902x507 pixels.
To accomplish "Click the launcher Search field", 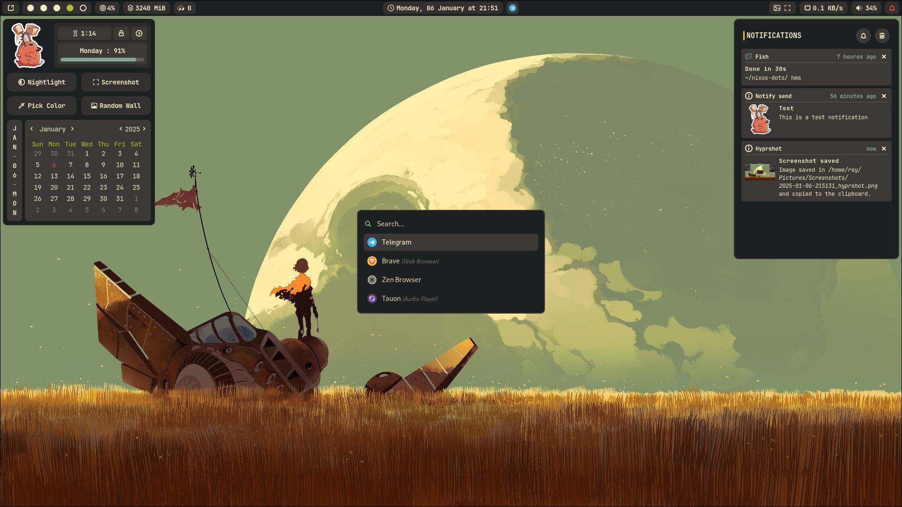I will [451, 224].
